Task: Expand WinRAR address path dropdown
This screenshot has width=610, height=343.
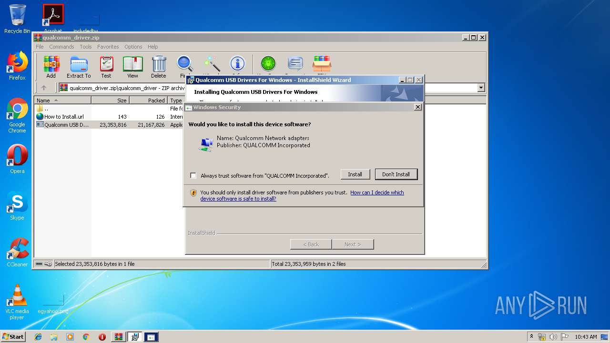Action: [x=481, y=88]
